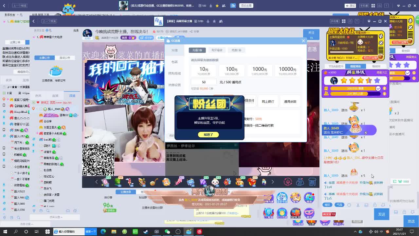Click the stream QR code image
Viewport: 419px width, 236px height.
[x=98, y=160]
